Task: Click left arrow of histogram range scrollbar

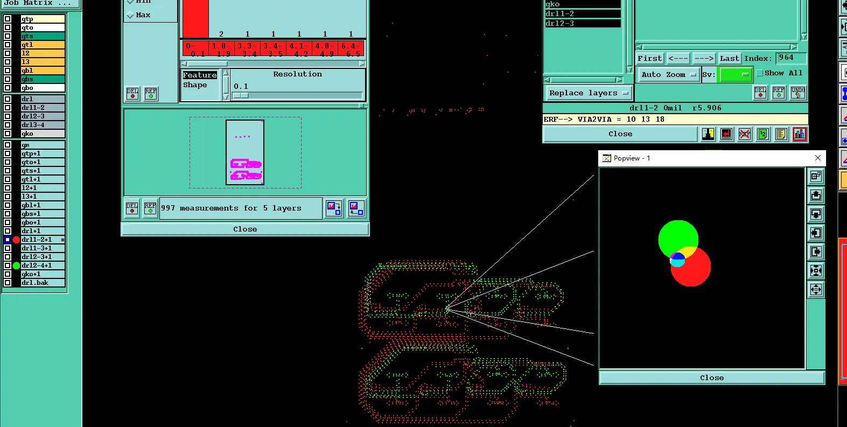Action: point(184,64)
